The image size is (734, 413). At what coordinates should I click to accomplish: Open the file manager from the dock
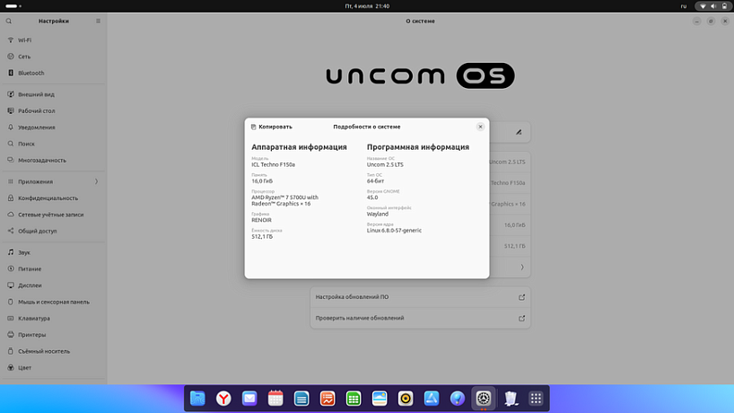click(x=197, y=398)
